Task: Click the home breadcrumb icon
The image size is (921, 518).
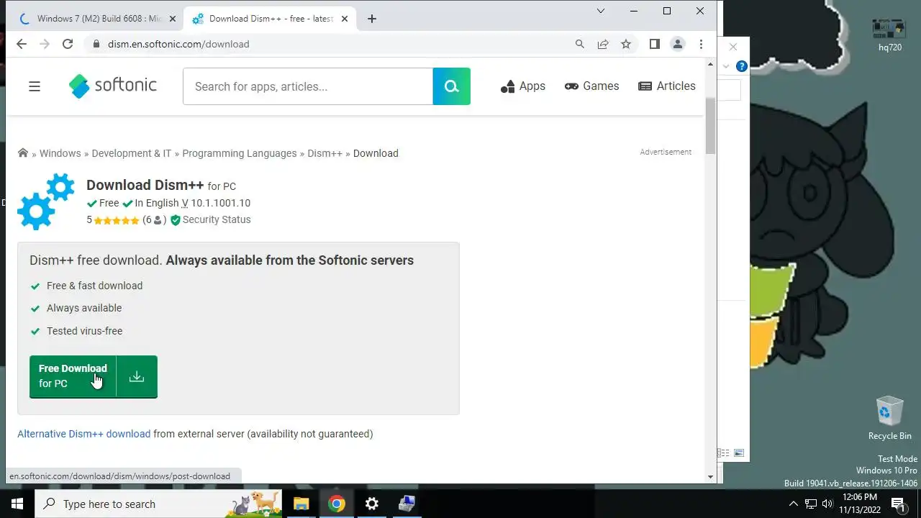Action: (x=23, y=153)
